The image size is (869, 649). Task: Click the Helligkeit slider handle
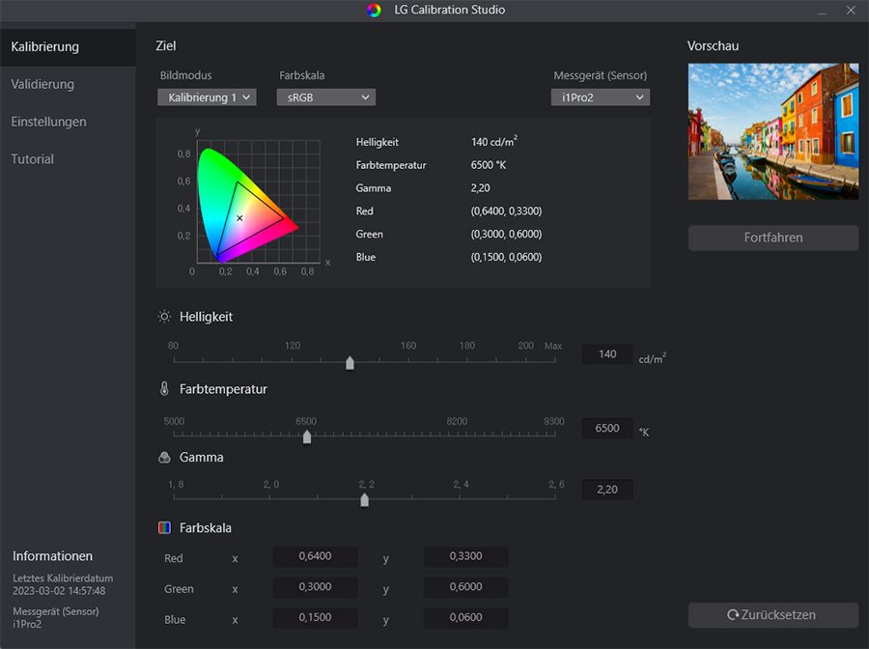tap(350, 363)
